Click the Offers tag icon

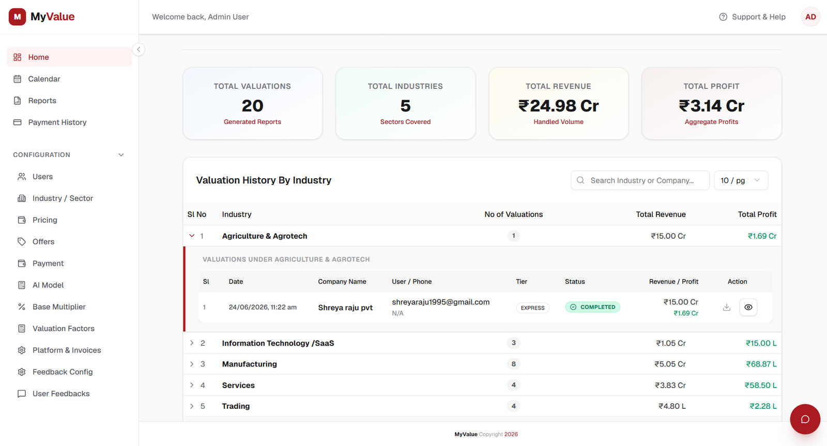click(x=22, y=241)
